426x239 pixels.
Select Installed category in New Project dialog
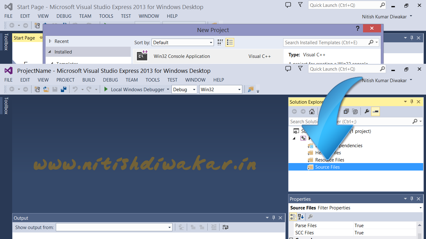point(88,52)
